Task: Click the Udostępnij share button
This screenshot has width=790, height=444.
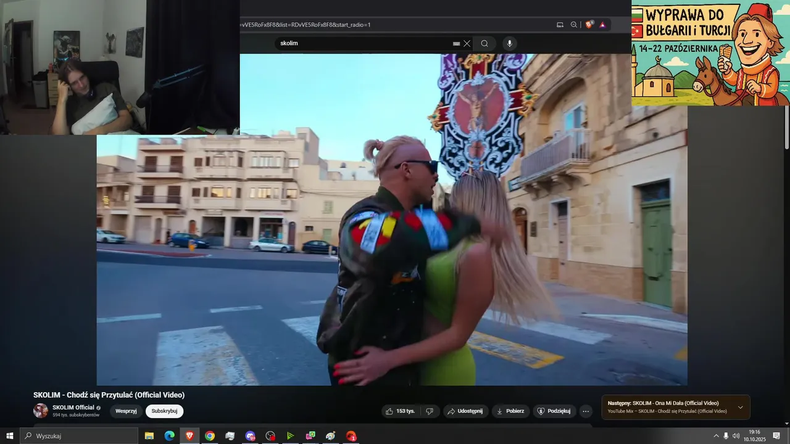Action: pos(465,411)
